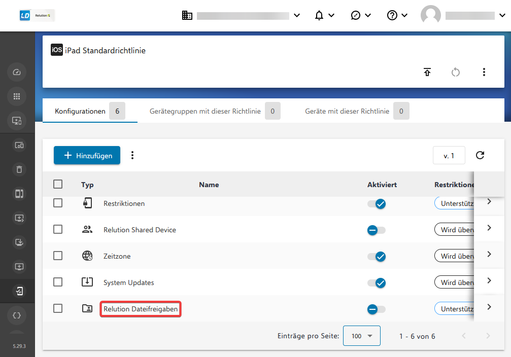Open the Restriktionen configuration

point(124,203)
